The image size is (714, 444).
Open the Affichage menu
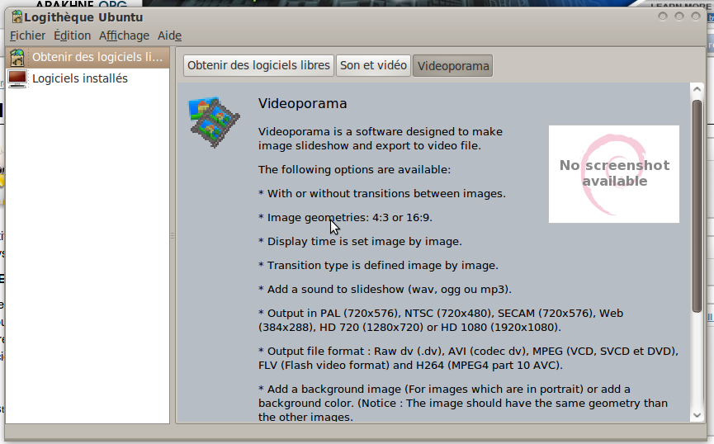(124, 35)
